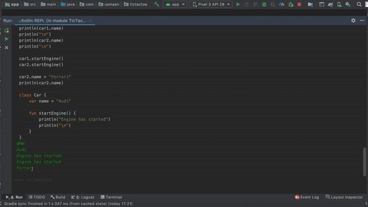
Task: Click the Apply Changes and Restart Activity icon
Action: (x=247, y=4)
